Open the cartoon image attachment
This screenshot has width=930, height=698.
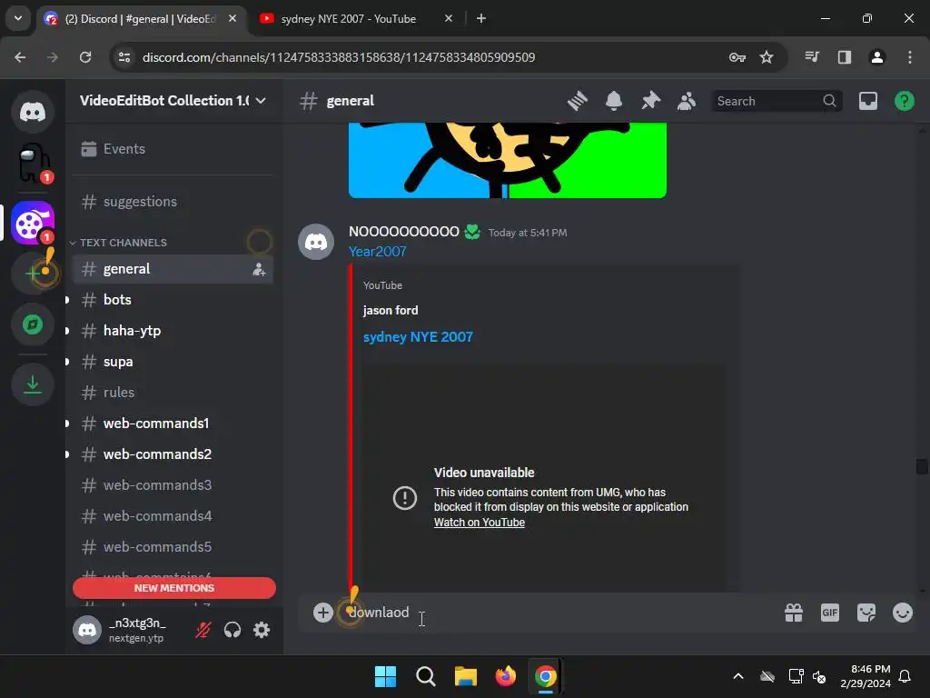(508, 160)
